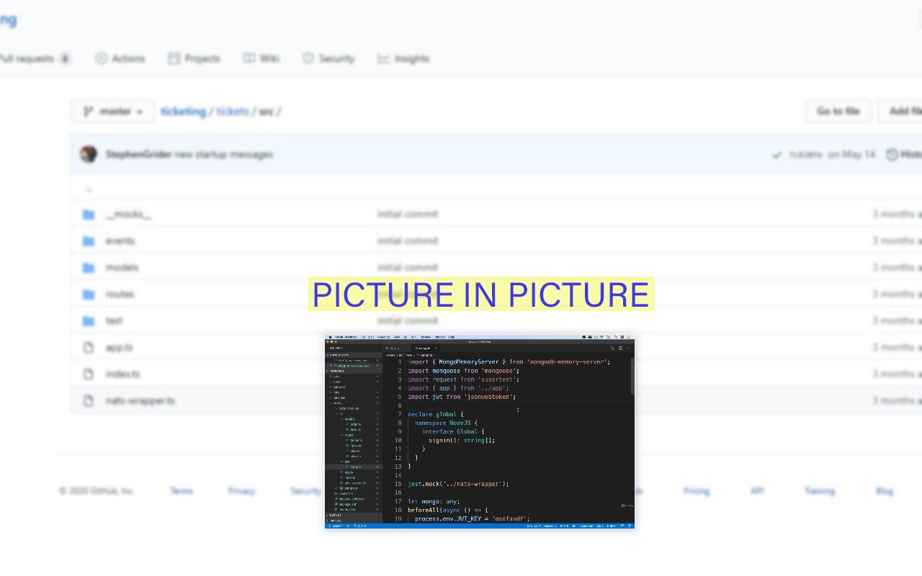Click StephenGrider's profile avatar
Viewport: 922px width, 576px height.
(x=88, y=154)
